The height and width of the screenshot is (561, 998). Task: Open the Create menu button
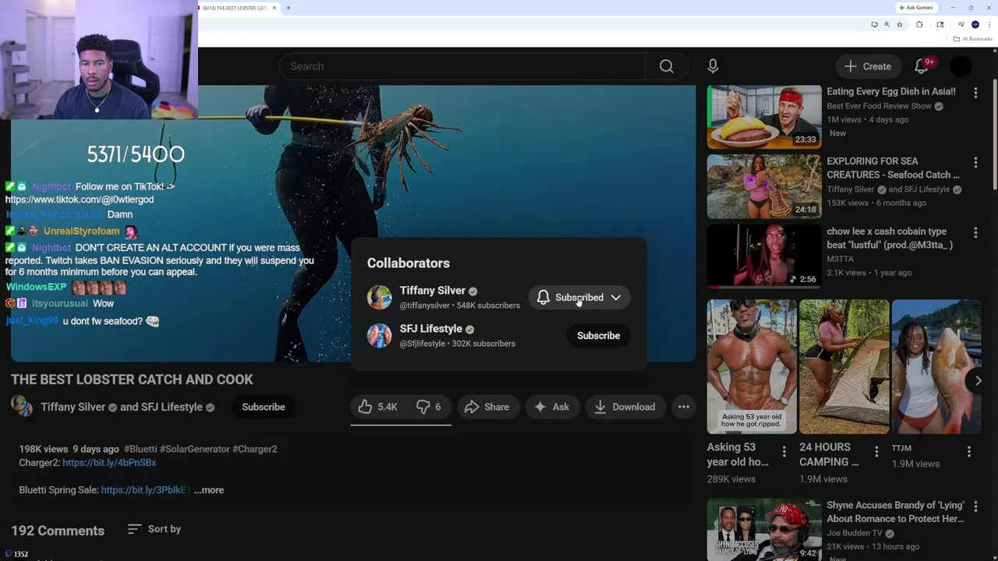(868, 66)
